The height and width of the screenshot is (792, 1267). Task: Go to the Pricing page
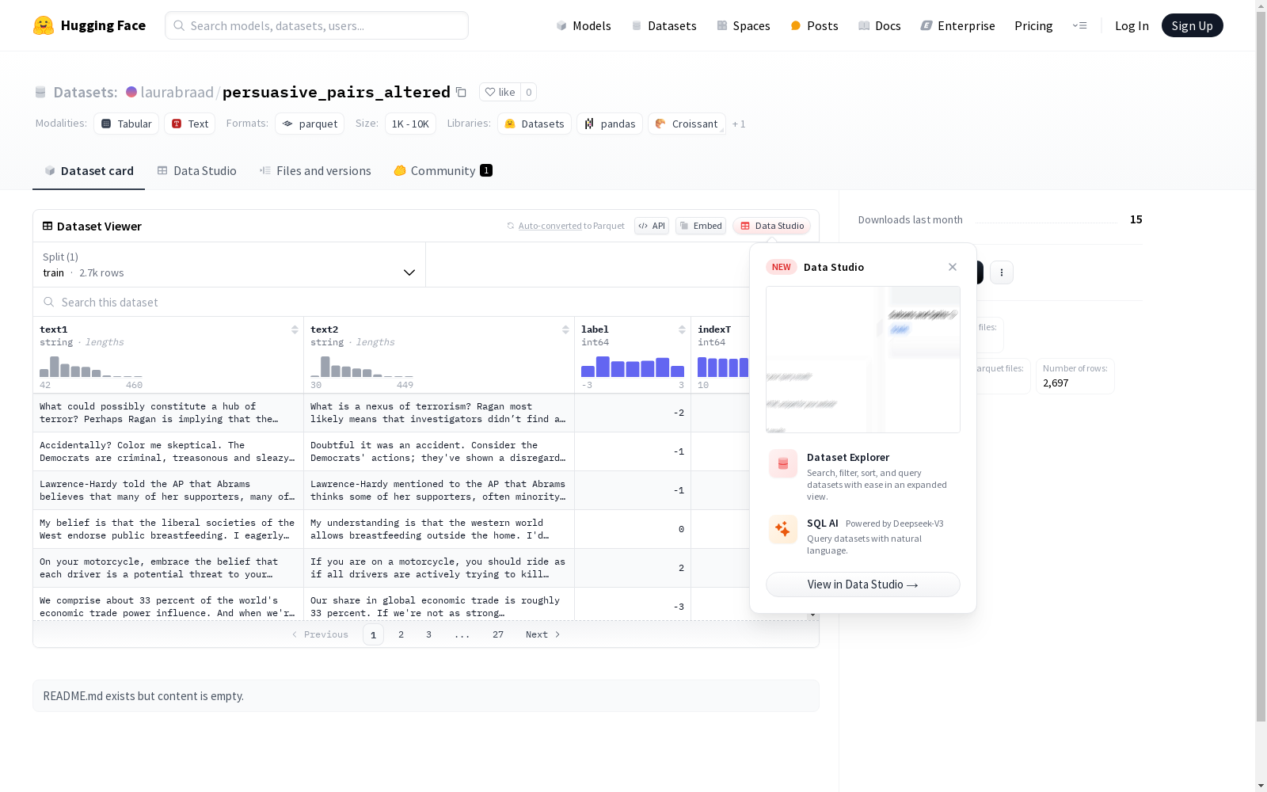(x=1033, y=25)
